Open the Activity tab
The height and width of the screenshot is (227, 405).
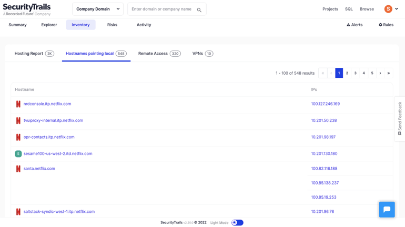point(144,25)
